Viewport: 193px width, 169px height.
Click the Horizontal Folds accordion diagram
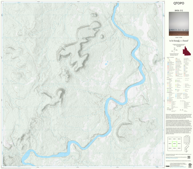click(187, 140)
